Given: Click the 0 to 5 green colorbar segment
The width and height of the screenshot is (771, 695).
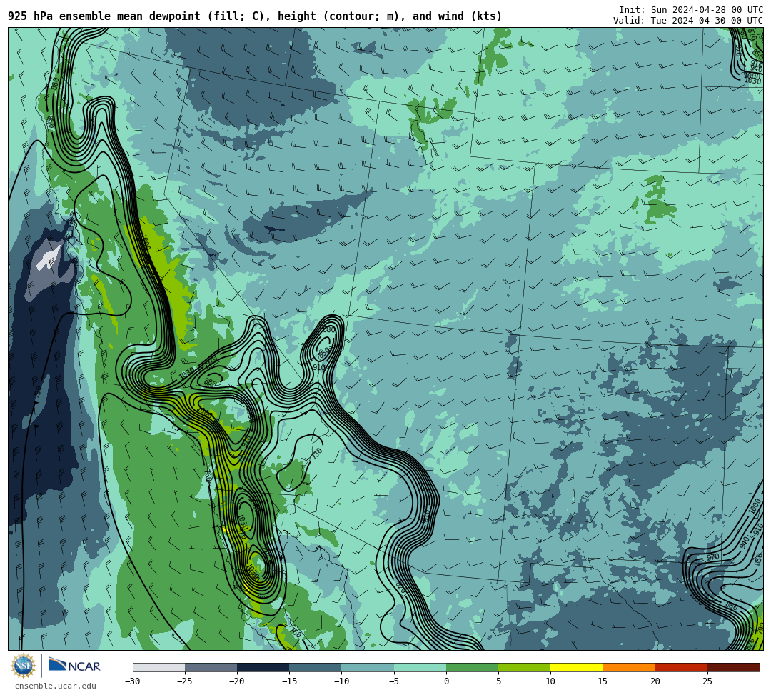Looking at the screenshot, I should (472, 667).
